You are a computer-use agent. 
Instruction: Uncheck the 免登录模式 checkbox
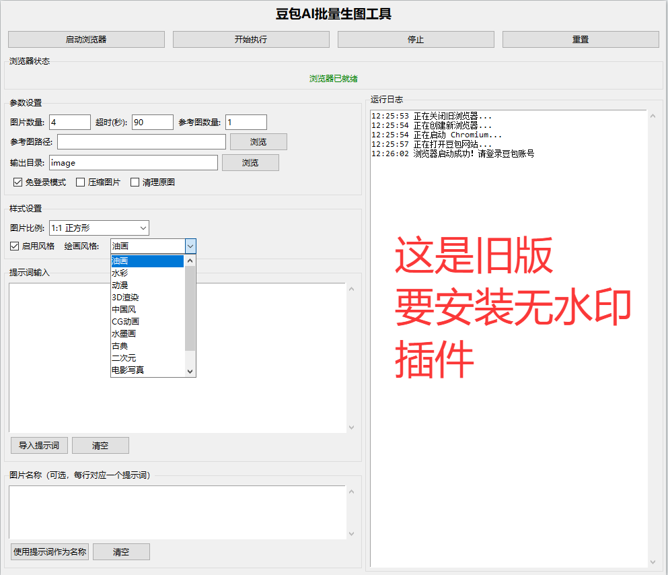[18, 182]
